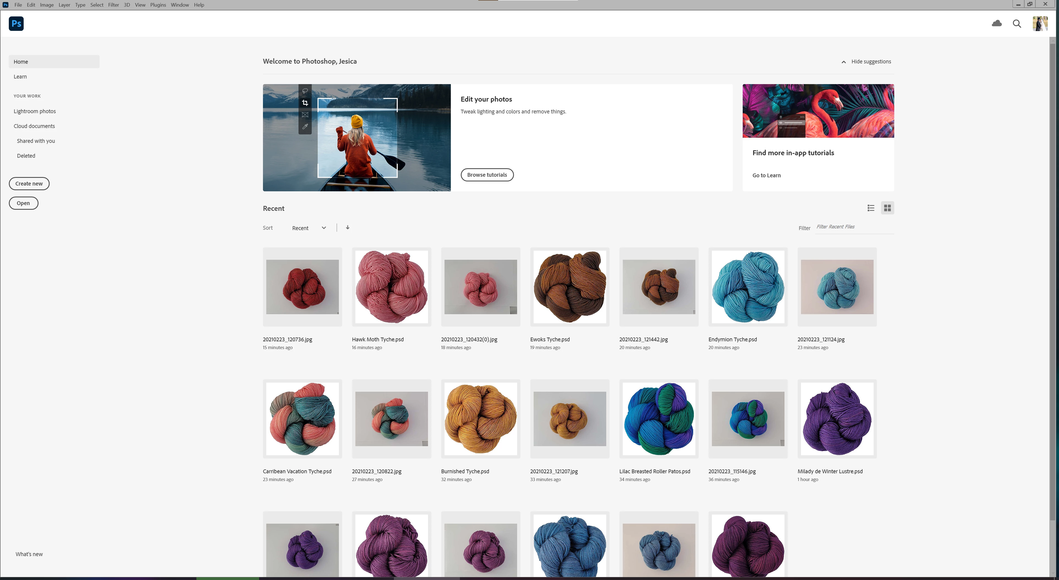1059x580 pixels.
Task: Click crop tool icon in tutorial image
Action: (x=304, y=103)
